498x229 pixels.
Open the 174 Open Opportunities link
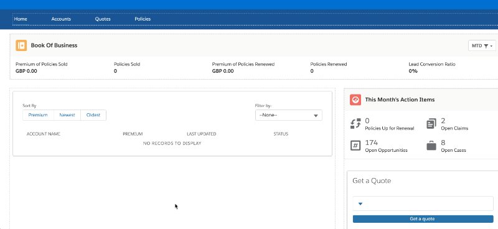point(386,146)
